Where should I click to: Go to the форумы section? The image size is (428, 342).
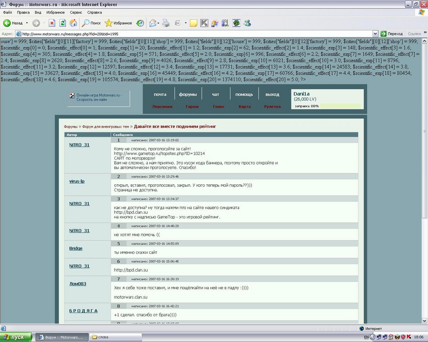tap(188, 94)
